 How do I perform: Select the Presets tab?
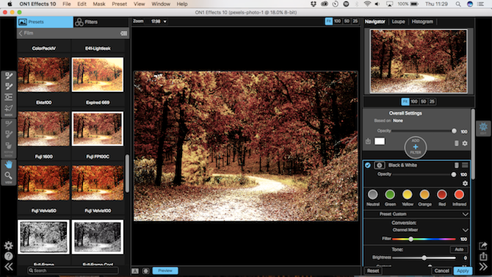(x=45, y=22)
